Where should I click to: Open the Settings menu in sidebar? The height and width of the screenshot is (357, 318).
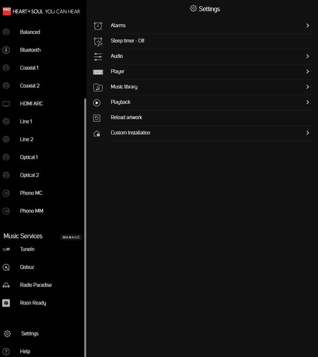(30, 333)
